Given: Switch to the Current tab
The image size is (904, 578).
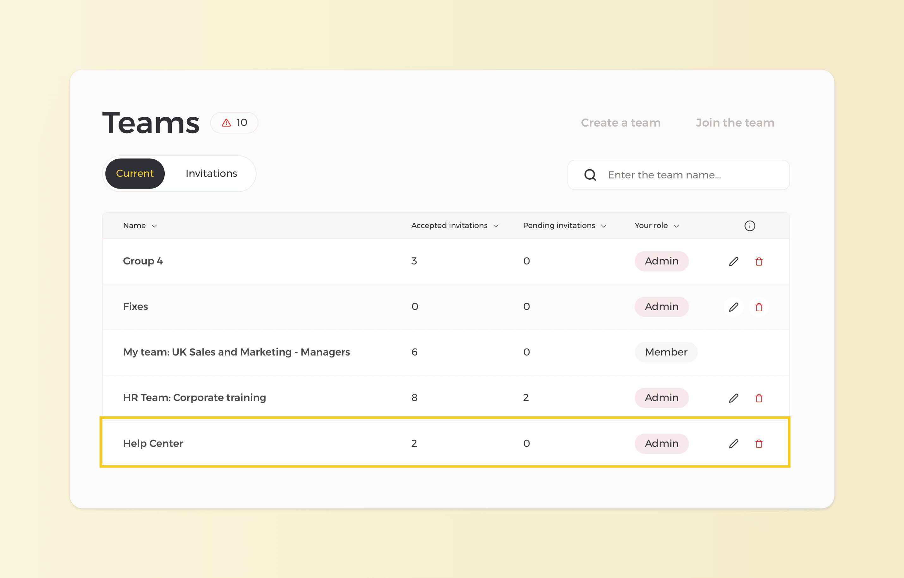Looking at the screenshot, I should tap(135, 173).
